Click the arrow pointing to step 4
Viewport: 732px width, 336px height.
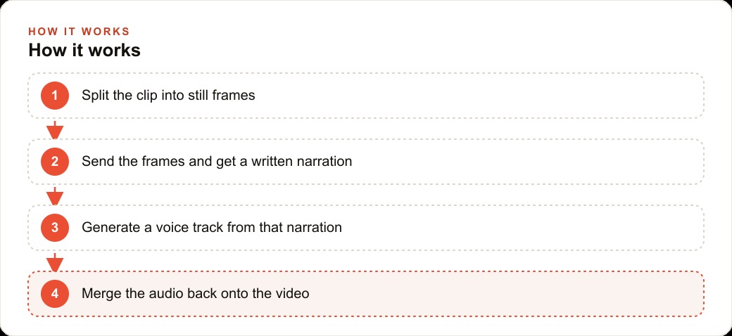click(x=55, y=262)
